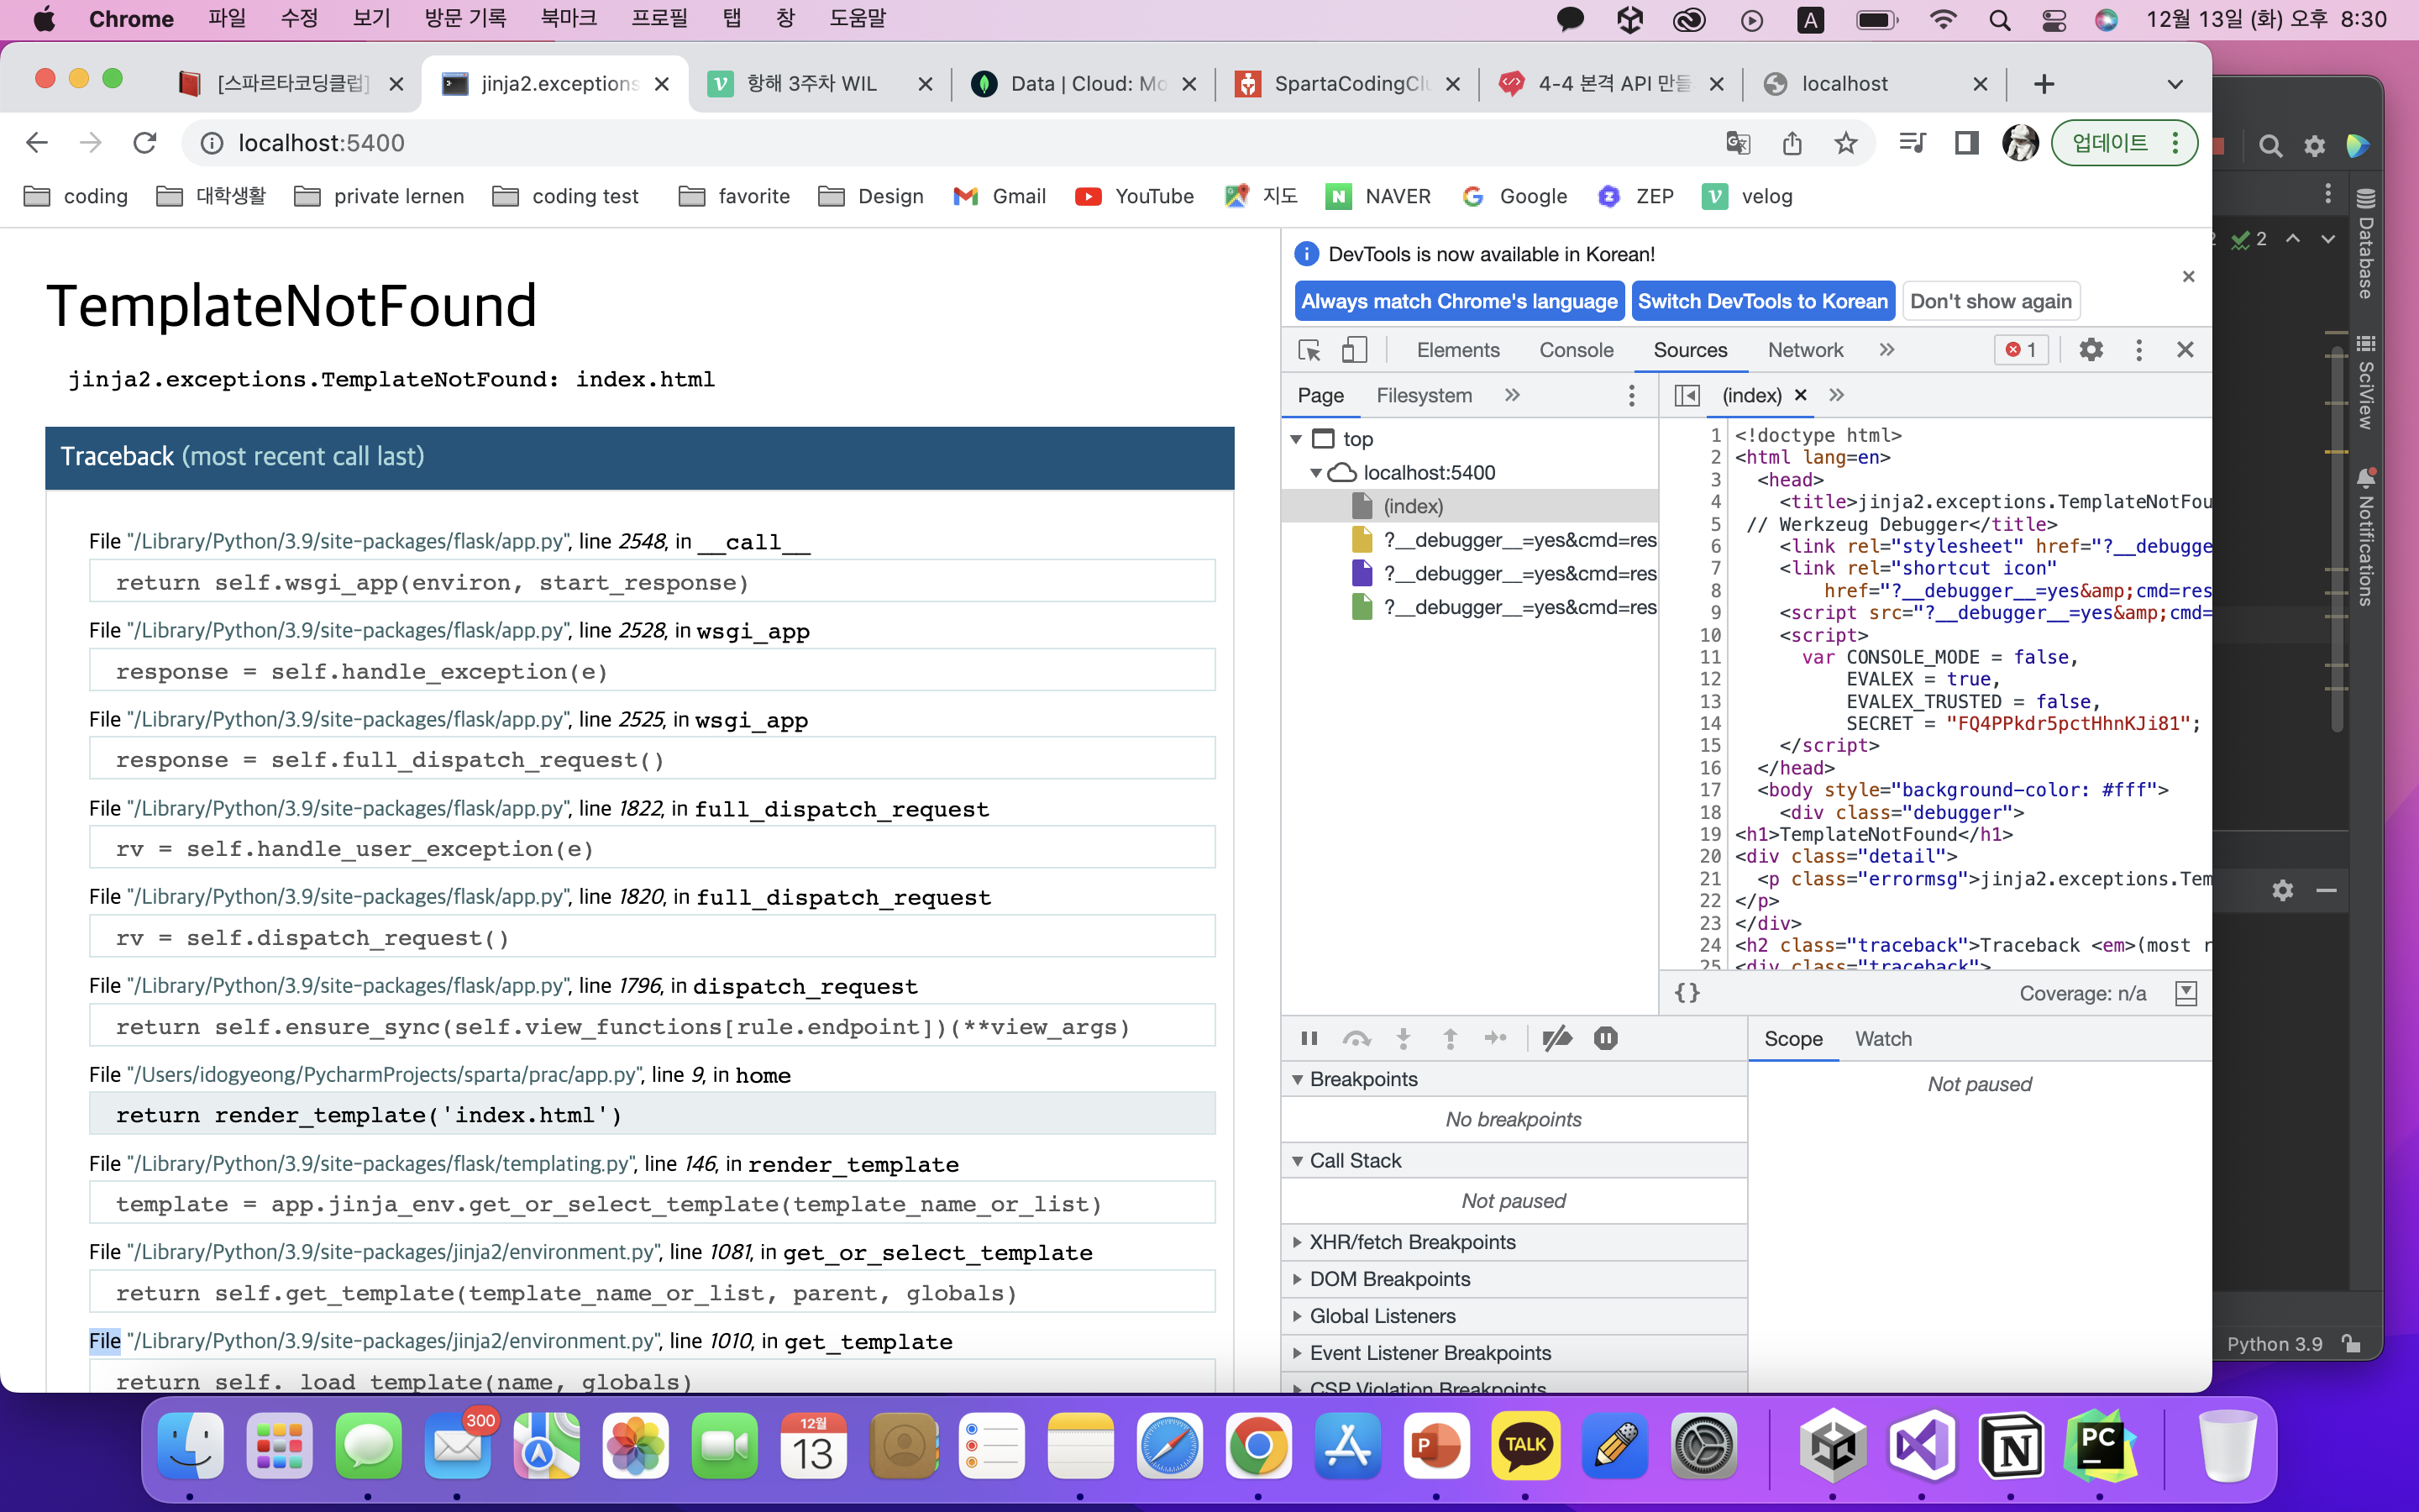This screenshot has width=2419, height=1512.
Task: Open the YouTube bookmark
Action: 1135,196
